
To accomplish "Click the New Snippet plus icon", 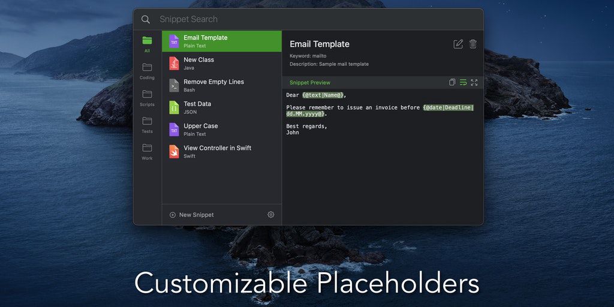I will (x=172, y=215).
